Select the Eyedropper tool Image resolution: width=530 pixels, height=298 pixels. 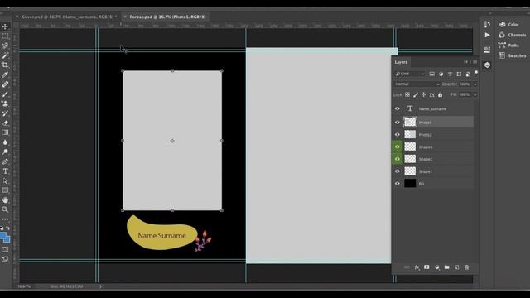[x=5, y=74]
